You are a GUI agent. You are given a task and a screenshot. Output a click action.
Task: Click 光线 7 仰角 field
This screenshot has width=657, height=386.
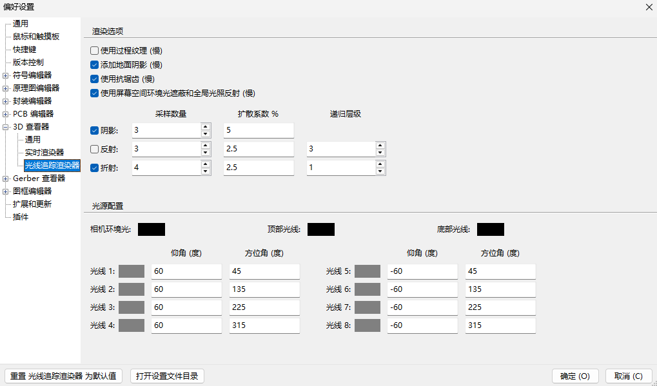point(422,307)
